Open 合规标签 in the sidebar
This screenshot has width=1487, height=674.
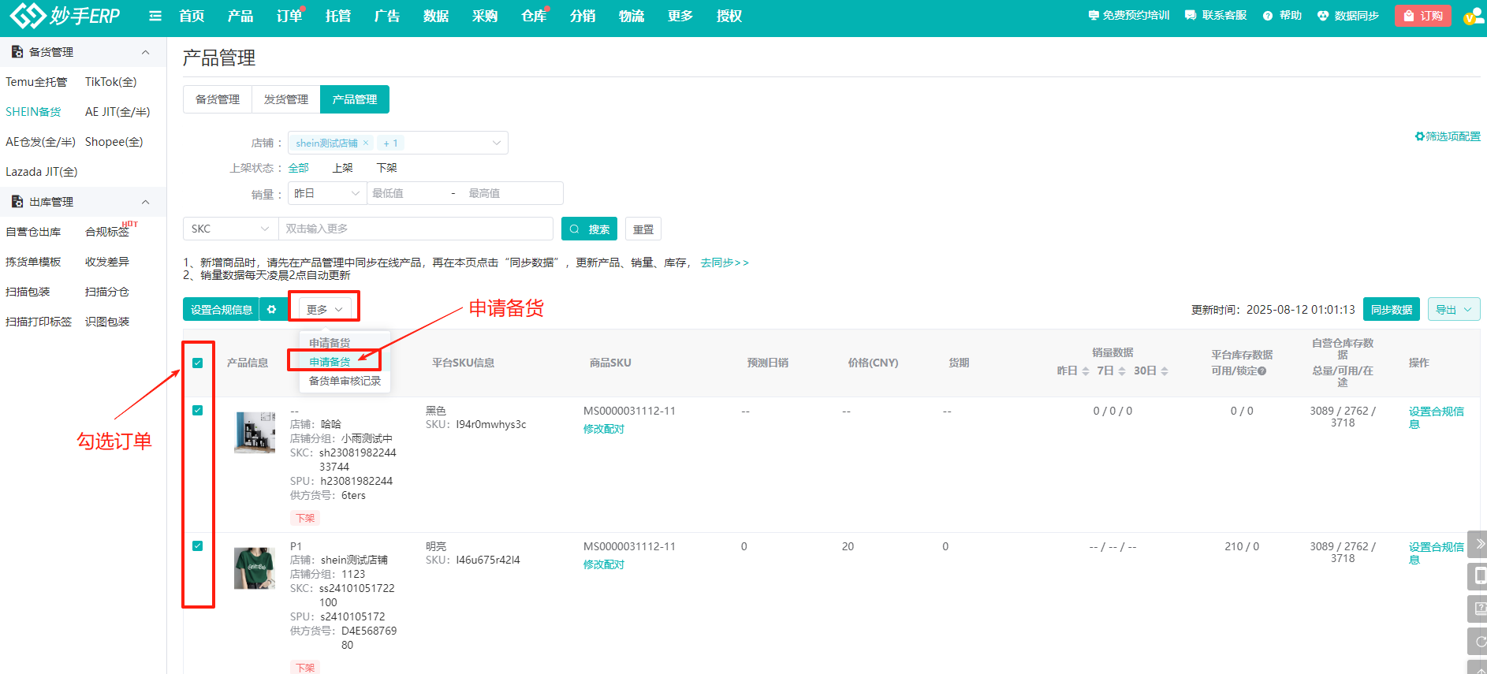click(x=107, y=232)
